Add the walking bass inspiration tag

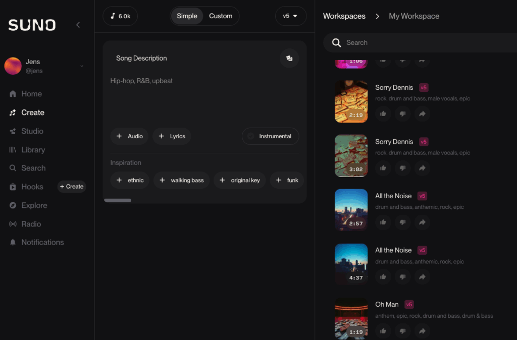[181, 180]
